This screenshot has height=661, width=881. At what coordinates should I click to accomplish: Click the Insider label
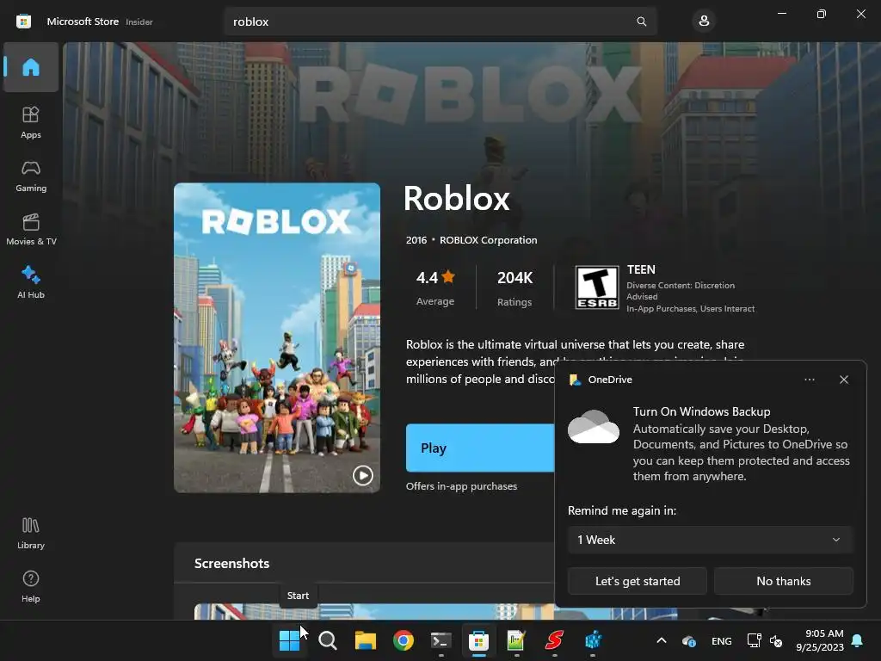139,22
